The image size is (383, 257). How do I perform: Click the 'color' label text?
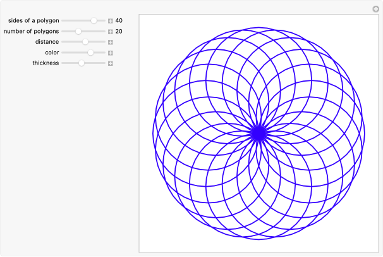click(x=52, y=53)
